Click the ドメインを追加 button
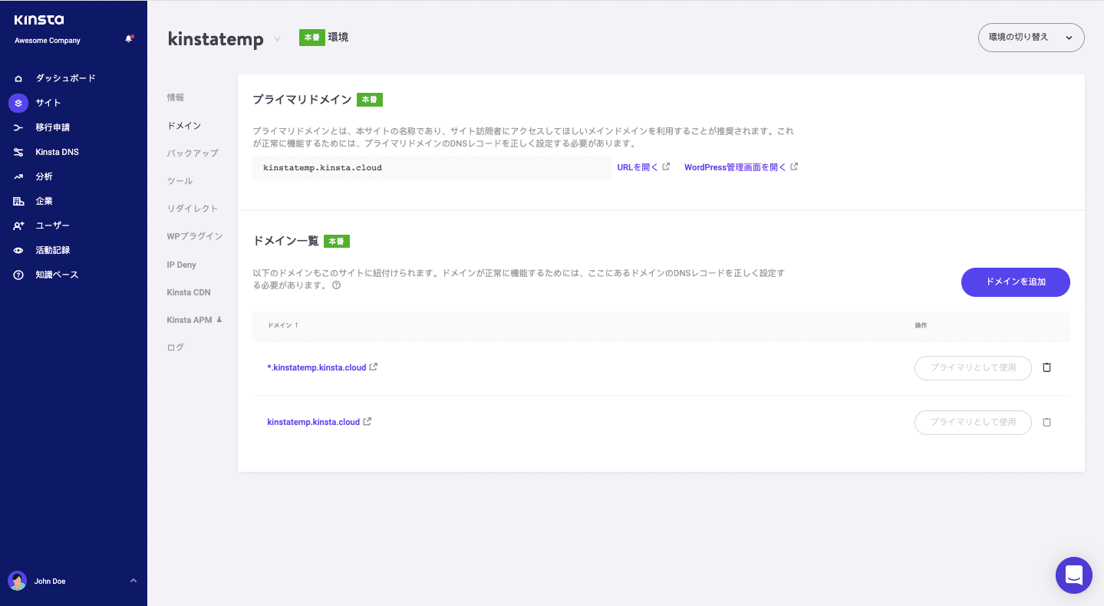The height and width of the screenshot is (606, 1104). [1015, 282]
